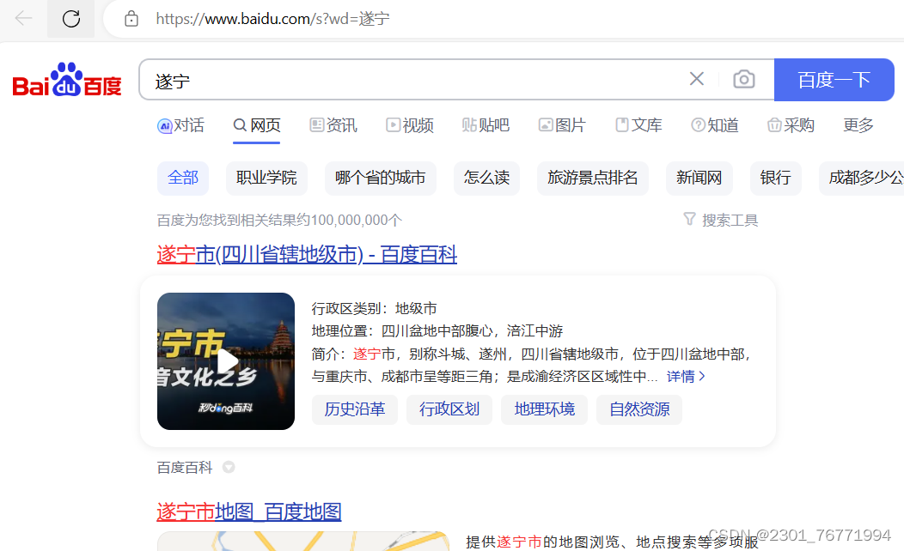The width and height of the screenshot is (904, 551).
Task: Click the browser back arrow
Action: [x=24, y=18]
